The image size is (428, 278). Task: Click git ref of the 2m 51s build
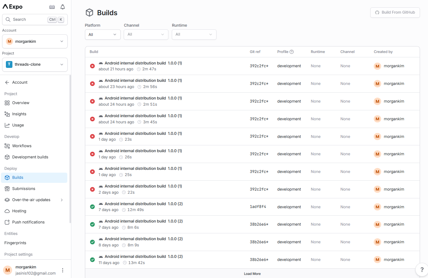[x=259, y=101]
